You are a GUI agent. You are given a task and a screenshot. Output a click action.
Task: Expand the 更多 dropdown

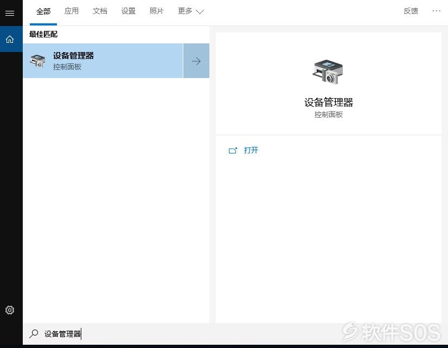coord(190,11)
